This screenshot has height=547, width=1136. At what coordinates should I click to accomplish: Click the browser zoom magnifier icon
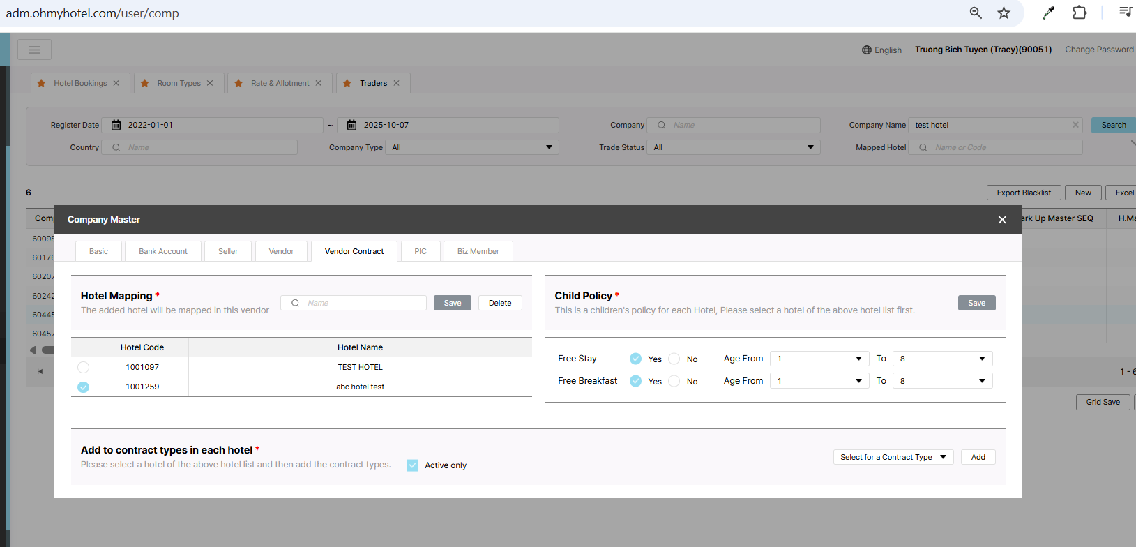coord(976,13)
